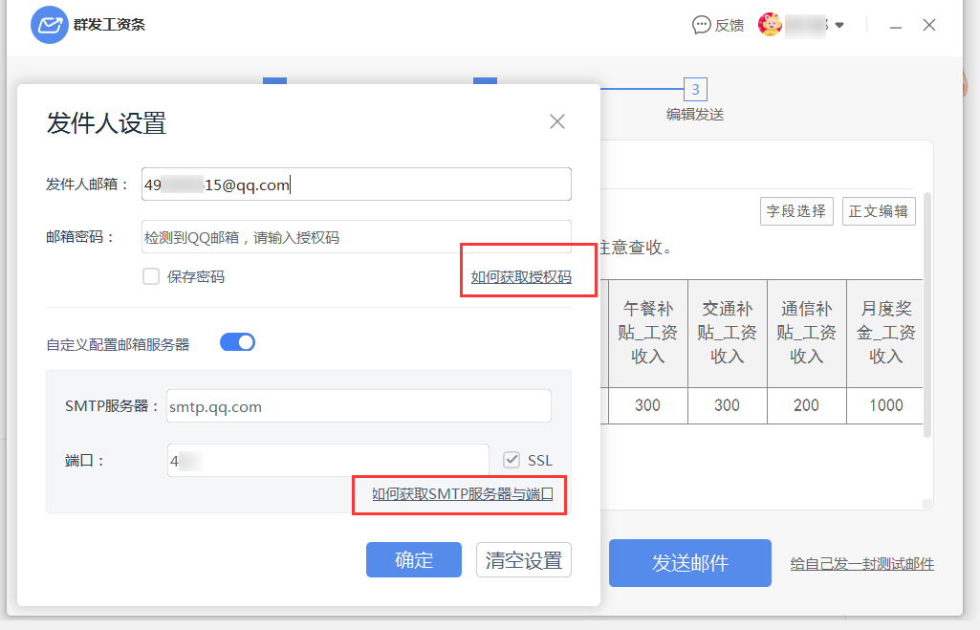
Task: Open the 反馈 feedback chat icon
Action: tap(702, 25)
